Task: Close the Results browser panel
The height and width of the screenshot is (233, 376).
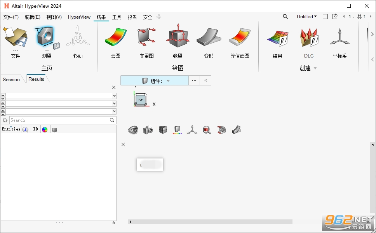Action: [114, 87]
